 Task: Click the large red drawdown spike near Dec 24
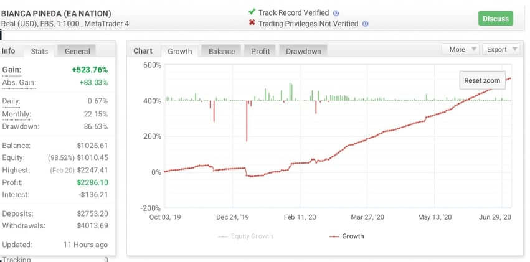coord(247,121)
